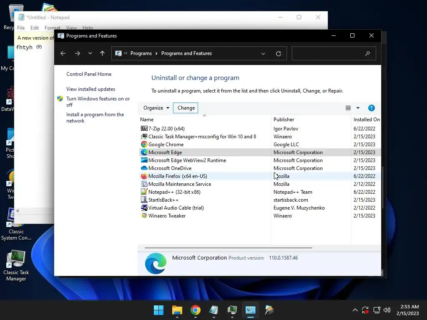
Task: Open Google Chrome from the taskbar
Action: [x=195, y=310]
